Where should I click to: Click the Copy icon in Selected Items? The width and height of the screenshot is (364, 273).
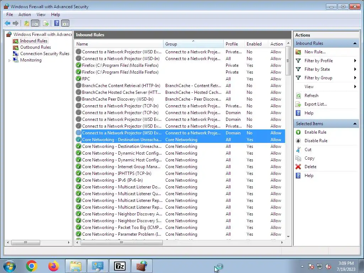pyautogui.click(x=298, y=158)
